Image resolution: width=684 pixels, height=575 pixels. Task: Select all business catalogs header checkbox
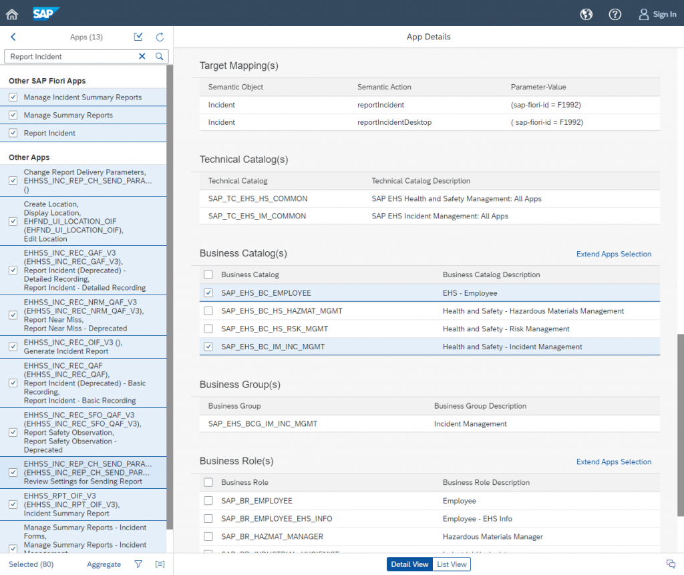tap(208, 274)
